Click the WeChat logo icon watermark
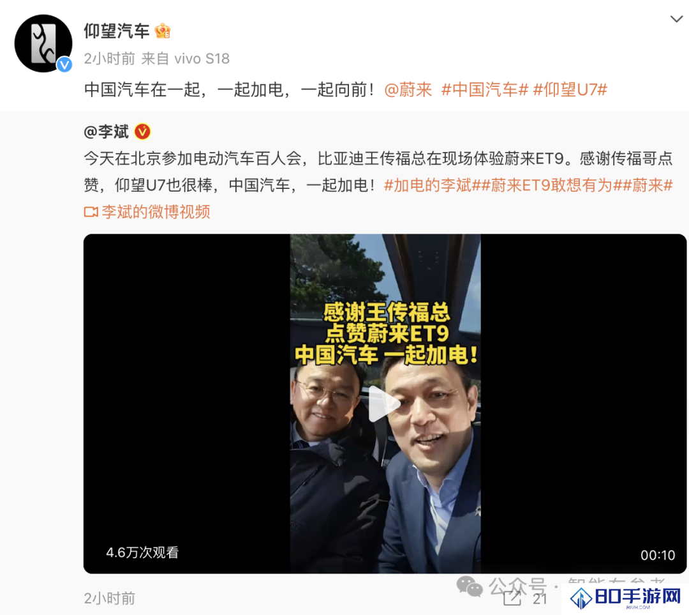Screen dimensions: 689x615 pyautogui.click(x=470, y=587)
